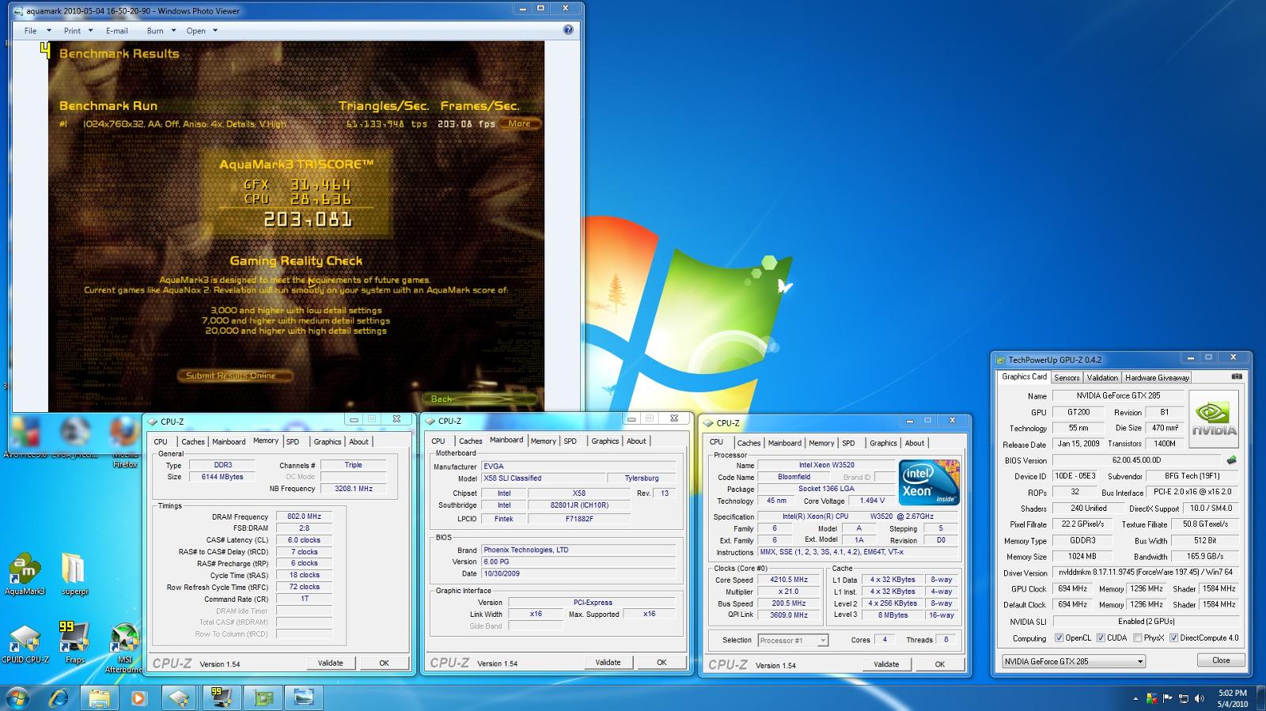The image size is (1266, 711).
Task: Open Photo Viewer help question-mark icon
Action: (568, 30)
